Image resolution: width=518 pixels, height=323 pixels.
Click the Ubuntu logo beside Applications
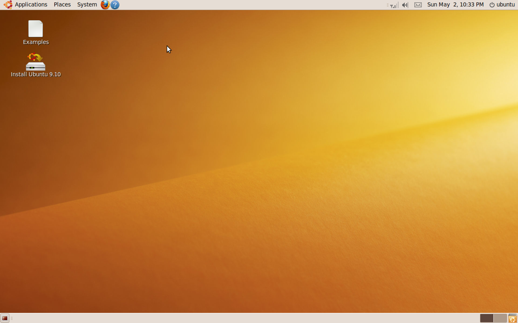[x=8, y=5]
